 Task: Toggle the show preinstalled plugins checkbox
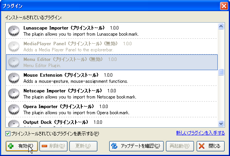click(8, 133)
